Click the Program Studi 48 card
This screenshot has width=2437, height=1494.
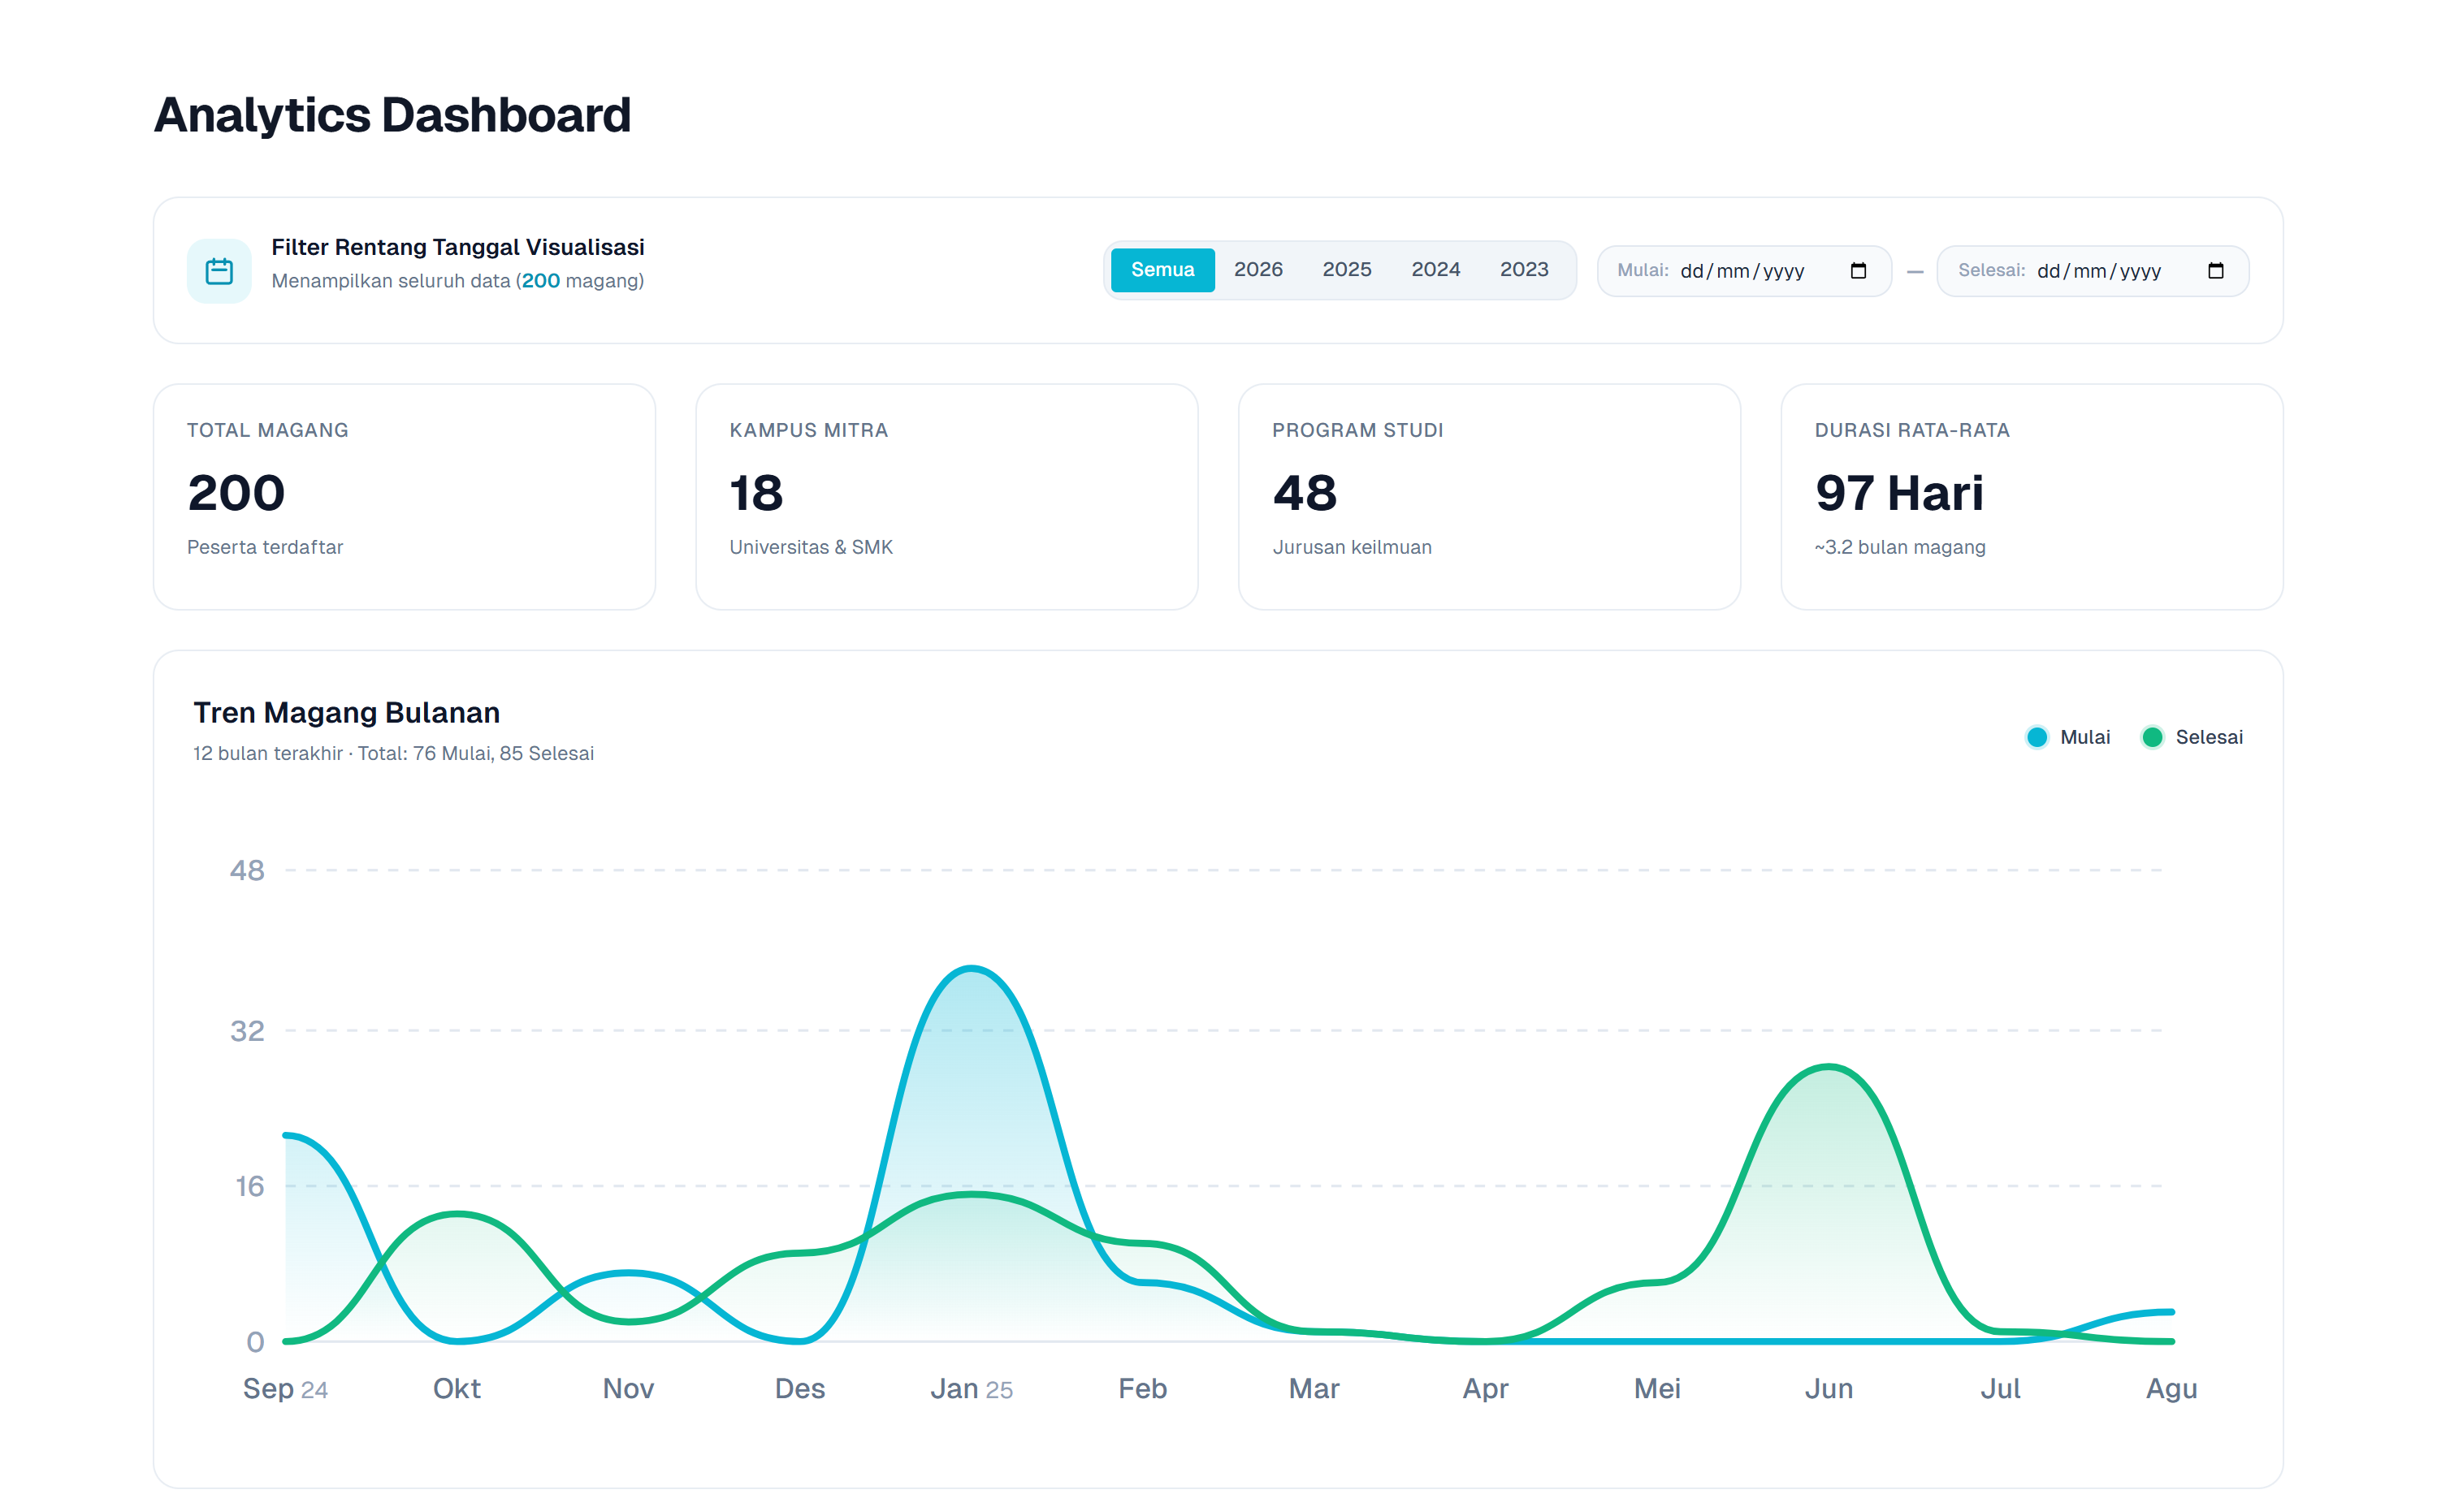[x=1488, y=496]
